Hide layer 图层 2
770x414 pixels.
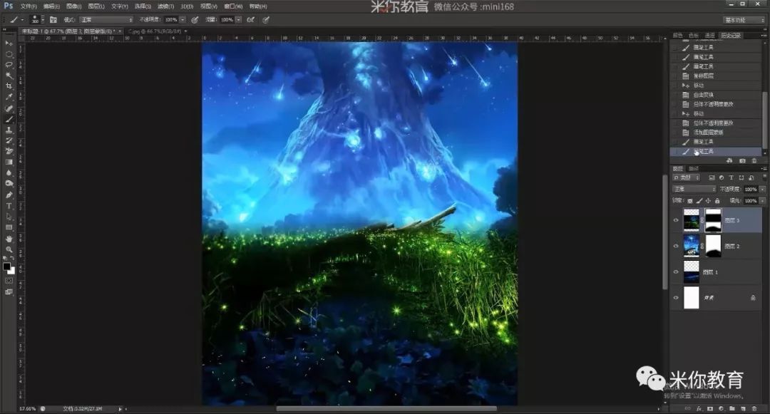(x=676, y=246)
